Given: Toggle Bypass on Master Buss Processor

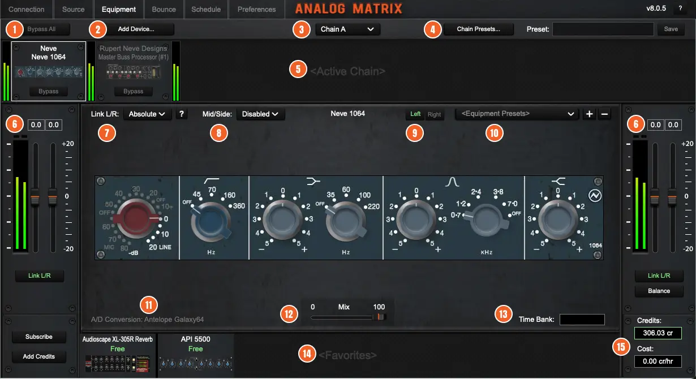Looking at the screenshot, I should [x=134, y=91].
